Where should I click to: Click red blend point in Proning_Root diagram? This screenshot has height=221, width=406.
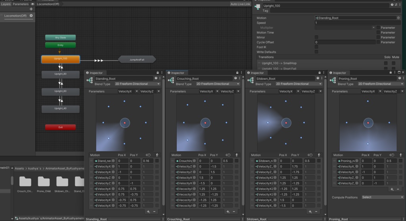(x=368, y=123)
